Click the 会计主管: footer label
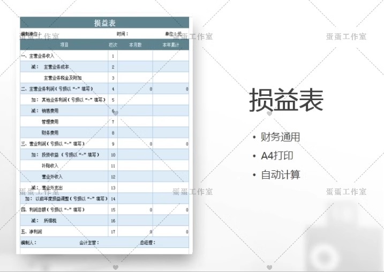Image resolution: width=384 pixels, height=272 pixels. pos(89,243)
